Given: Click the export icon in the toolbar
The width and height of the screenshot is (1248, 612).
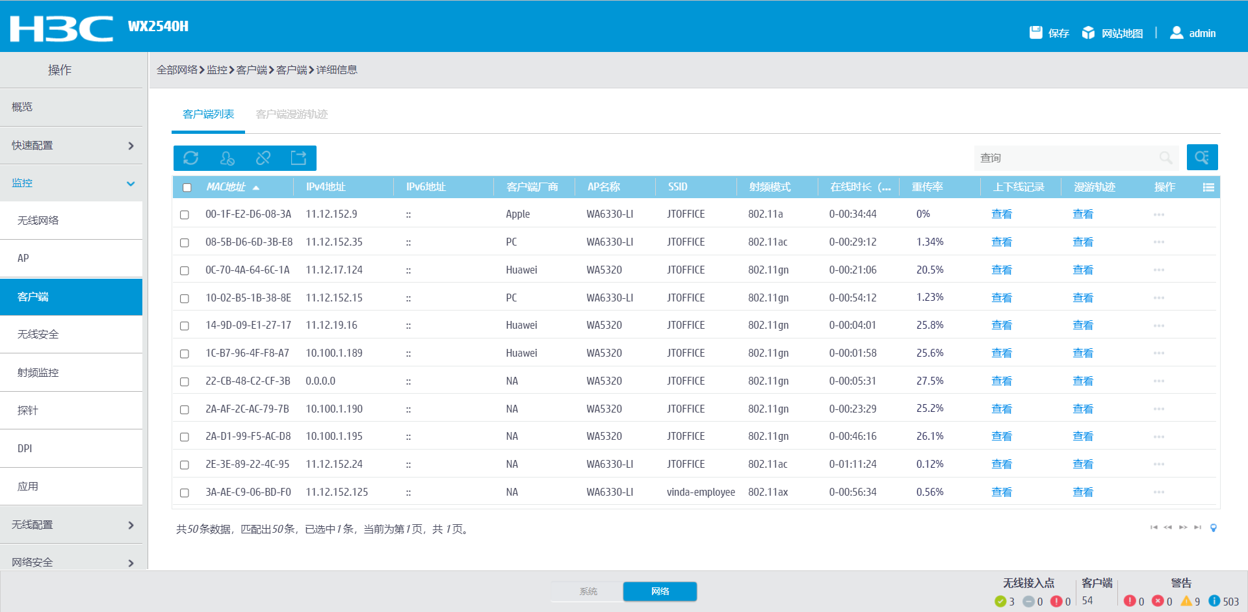Looking at the screenshot, I should (298, 158).
